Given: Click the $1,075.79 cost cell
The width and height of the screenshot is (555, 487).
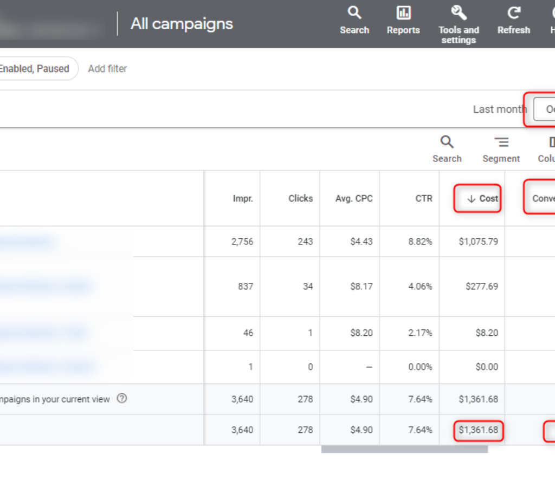Looking at the screenshot, I should [478, 242].
